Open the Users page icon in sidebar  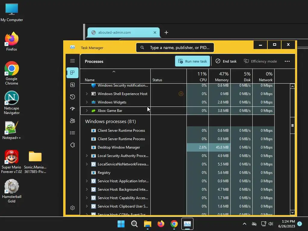(x=72, y=121)
